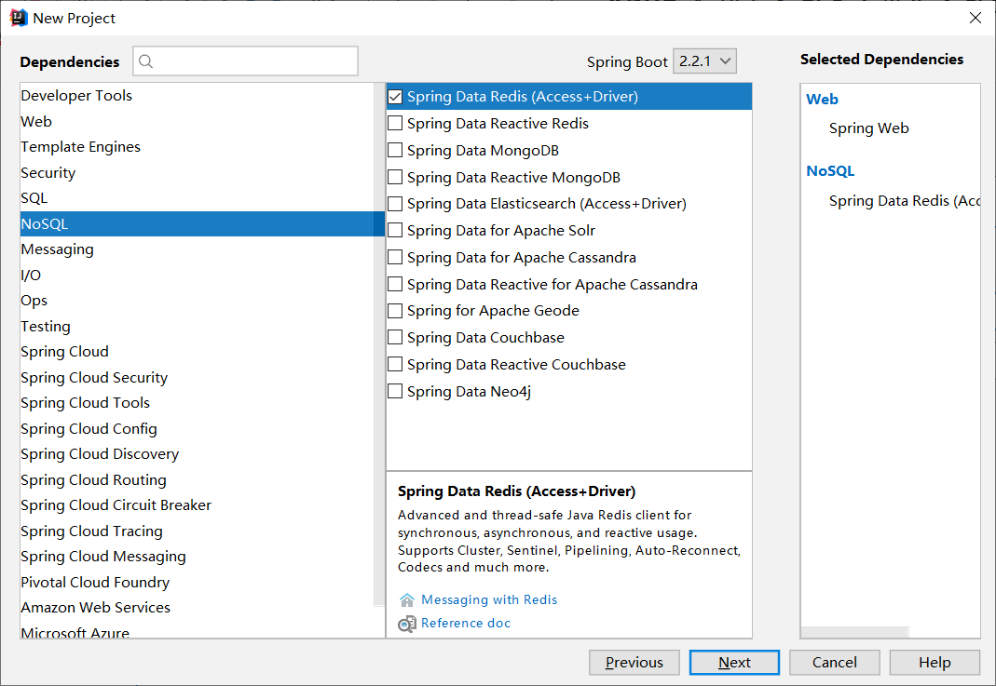Select Testing category
This screenshot has height=686, width=996.
point(198,326)
